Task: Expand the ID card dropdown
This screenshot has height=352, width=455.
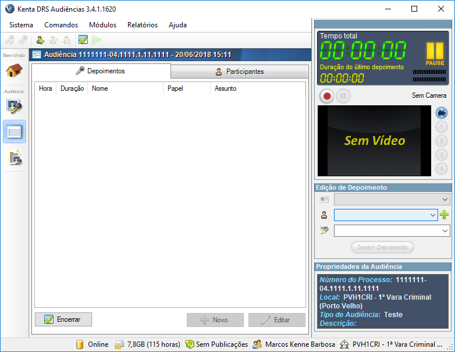Action: pyautogui.click(x=392, y=200)
